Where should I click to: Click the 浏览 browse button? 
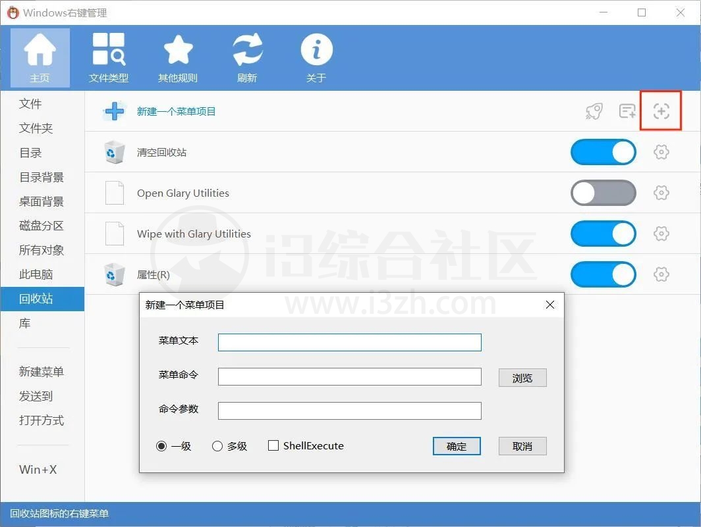pos(522,378)
